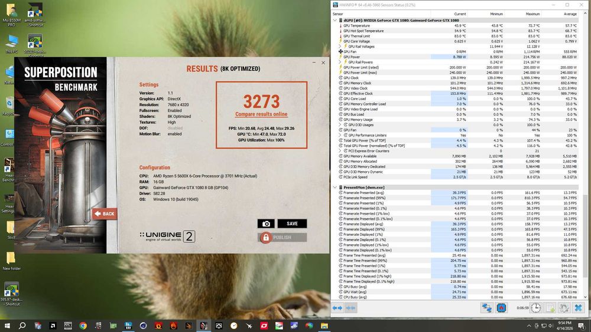Image resolution: width=591 pixels, height=332 pixels.
Task: Open This PC desktop icon
Action: pos(11,44)
